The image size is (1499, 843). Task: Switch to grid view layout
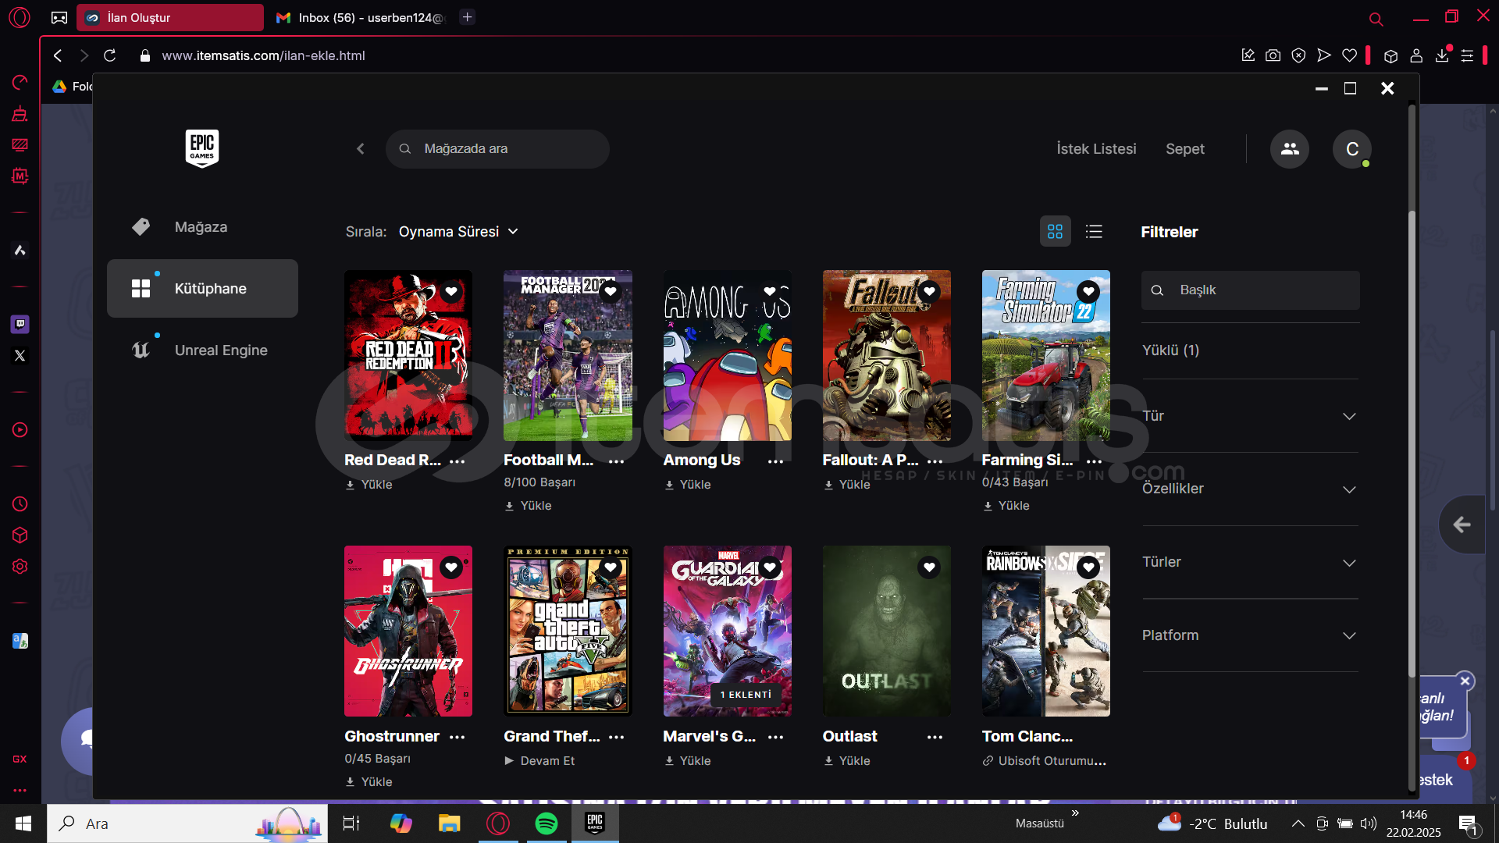coord(1055,232)
